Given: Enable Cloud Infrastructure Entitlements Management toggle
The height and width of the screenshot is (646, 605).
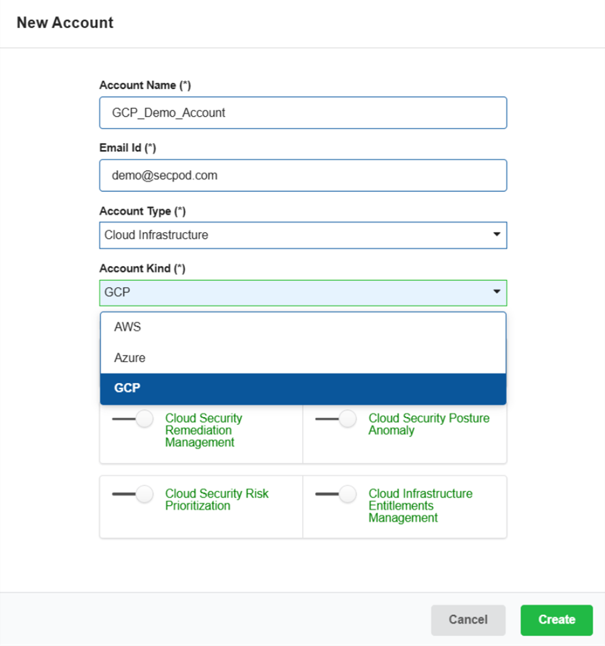Looking at the screenshot, I should [337, 494].
